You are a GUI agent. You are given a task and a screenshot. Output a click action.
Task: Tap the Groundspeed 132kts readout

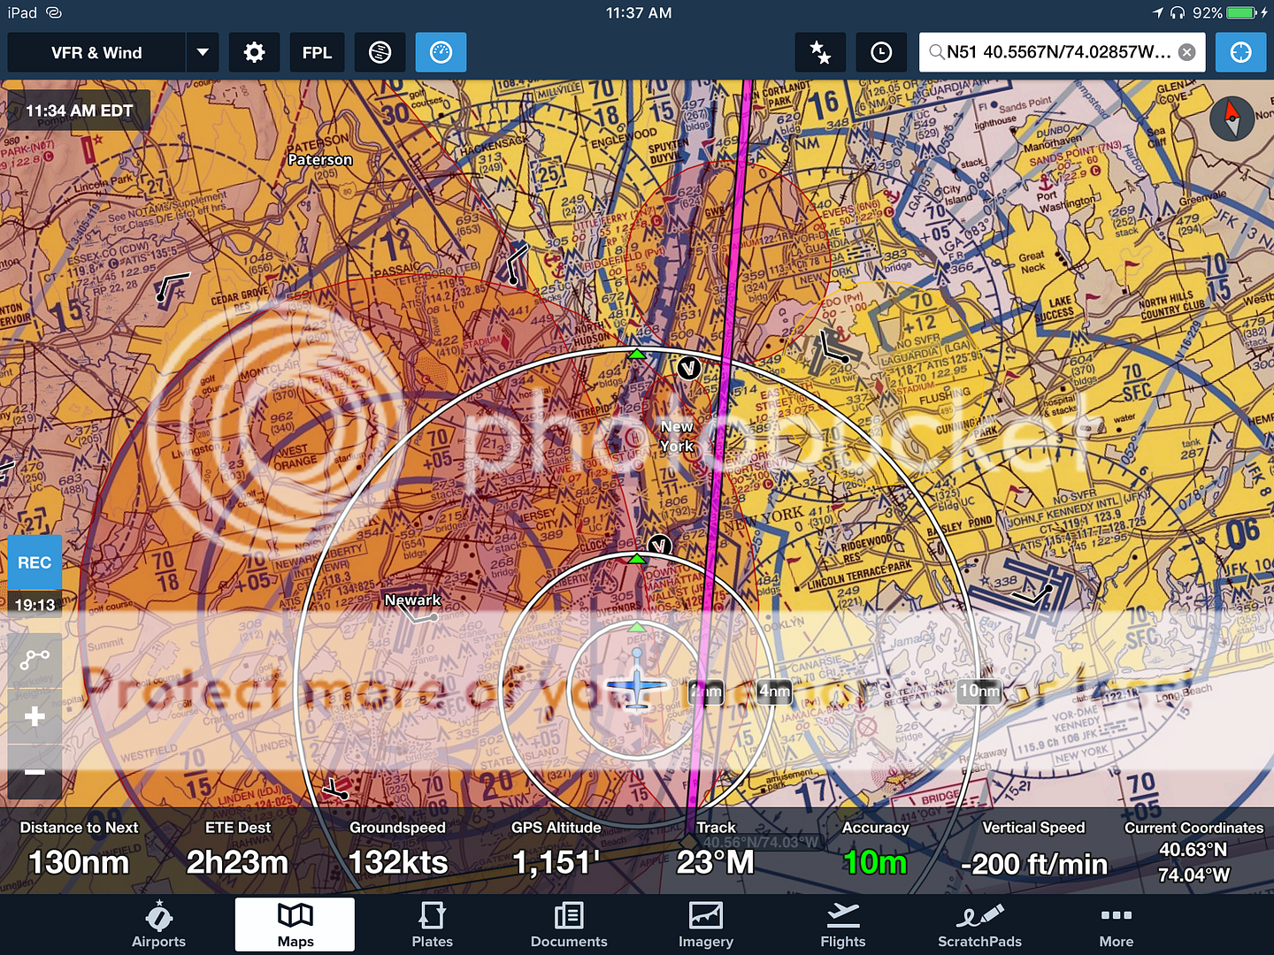398,849
